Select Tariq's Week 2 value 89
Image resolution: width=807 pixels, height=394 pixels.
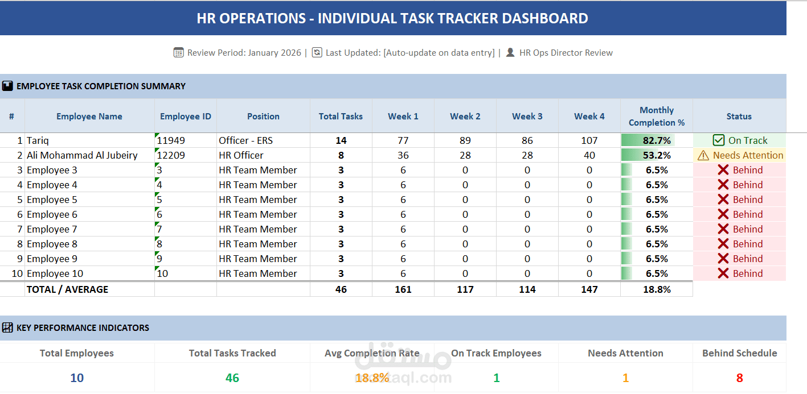465,140
